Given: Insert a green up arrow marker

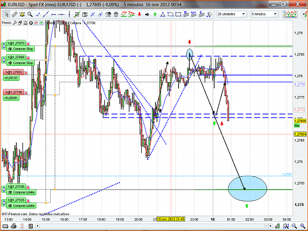Looking at the screenshot, I should click(155, 14).
